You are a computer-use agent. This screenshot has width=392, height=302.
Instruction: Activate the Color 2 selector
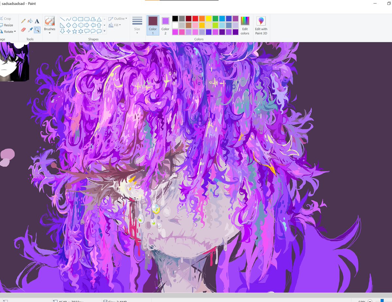[x=165, y=26]
